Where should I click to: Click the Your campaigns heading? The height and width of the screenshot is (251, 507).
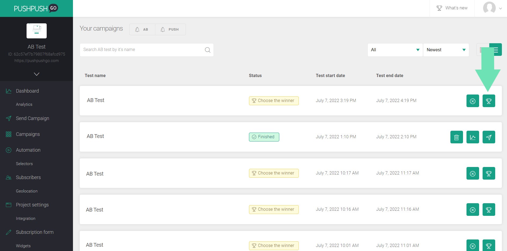point(101,28)
